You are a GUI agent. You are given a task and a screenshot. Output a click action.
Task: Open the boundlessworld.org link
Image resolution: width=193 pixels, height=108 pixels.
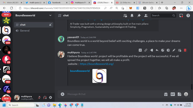(x=96, y=64)
